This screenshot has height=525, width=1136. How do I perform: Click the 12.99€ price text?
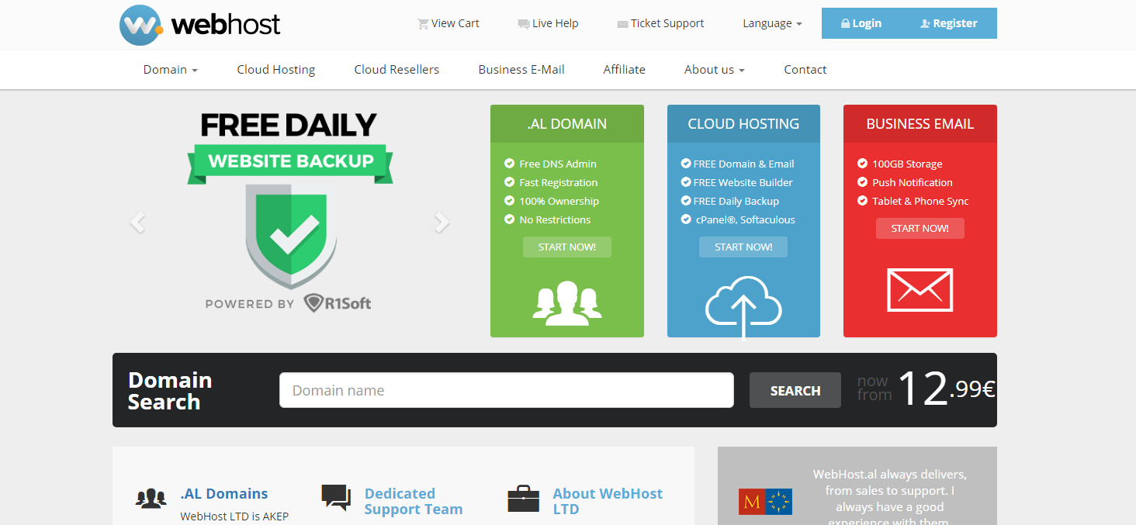pos(947,389)
